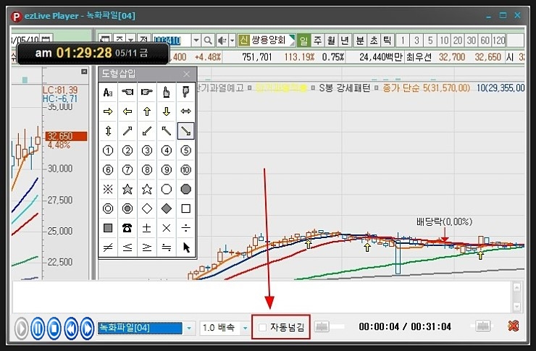Select the diagonal down-right arrow shape
This screenshot has height=351, width=536.
(x=186, y=131)
